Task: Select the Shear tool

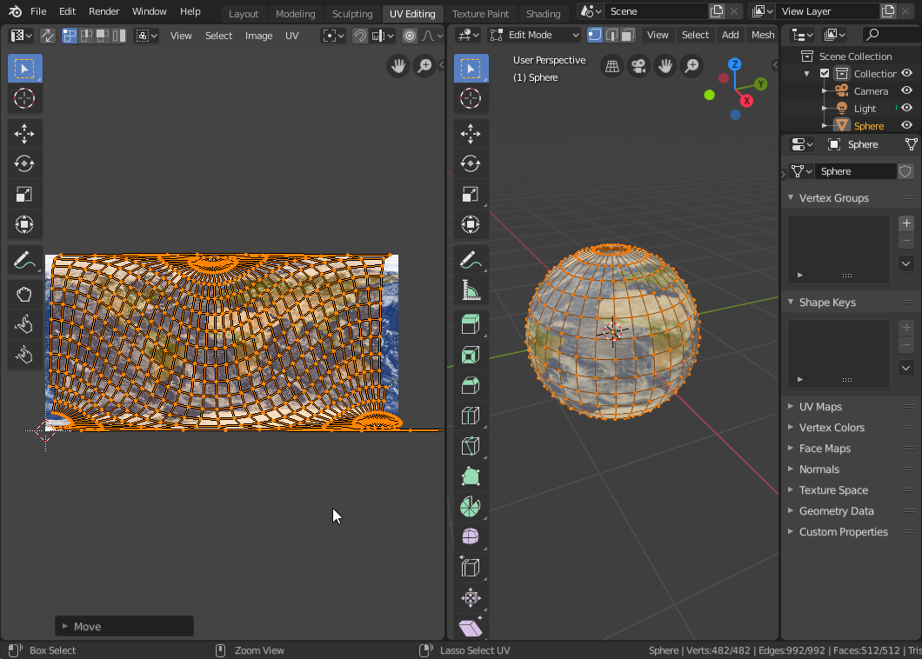Action: click(x=471, y=628)
